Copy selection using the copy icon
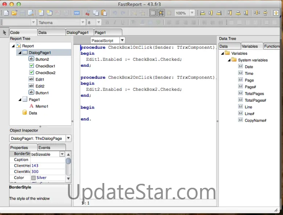The width and height of the screenshot is (283, 215). click(96, 13)
